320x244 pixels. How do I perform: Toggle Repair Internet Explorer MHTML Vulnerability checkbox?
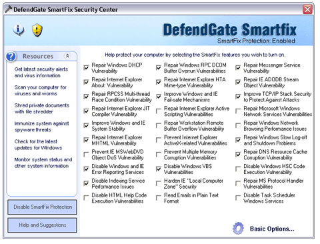[x=86, y=140]
